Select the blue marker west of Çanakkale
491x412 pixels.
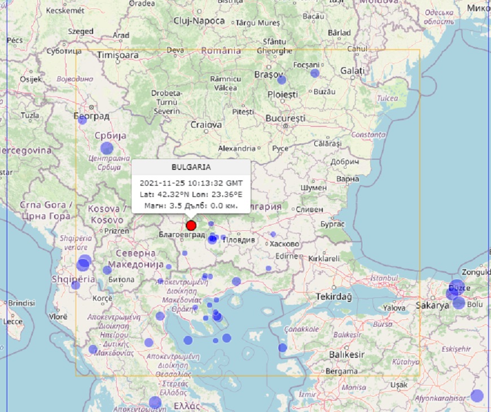[x=283, y=348]
